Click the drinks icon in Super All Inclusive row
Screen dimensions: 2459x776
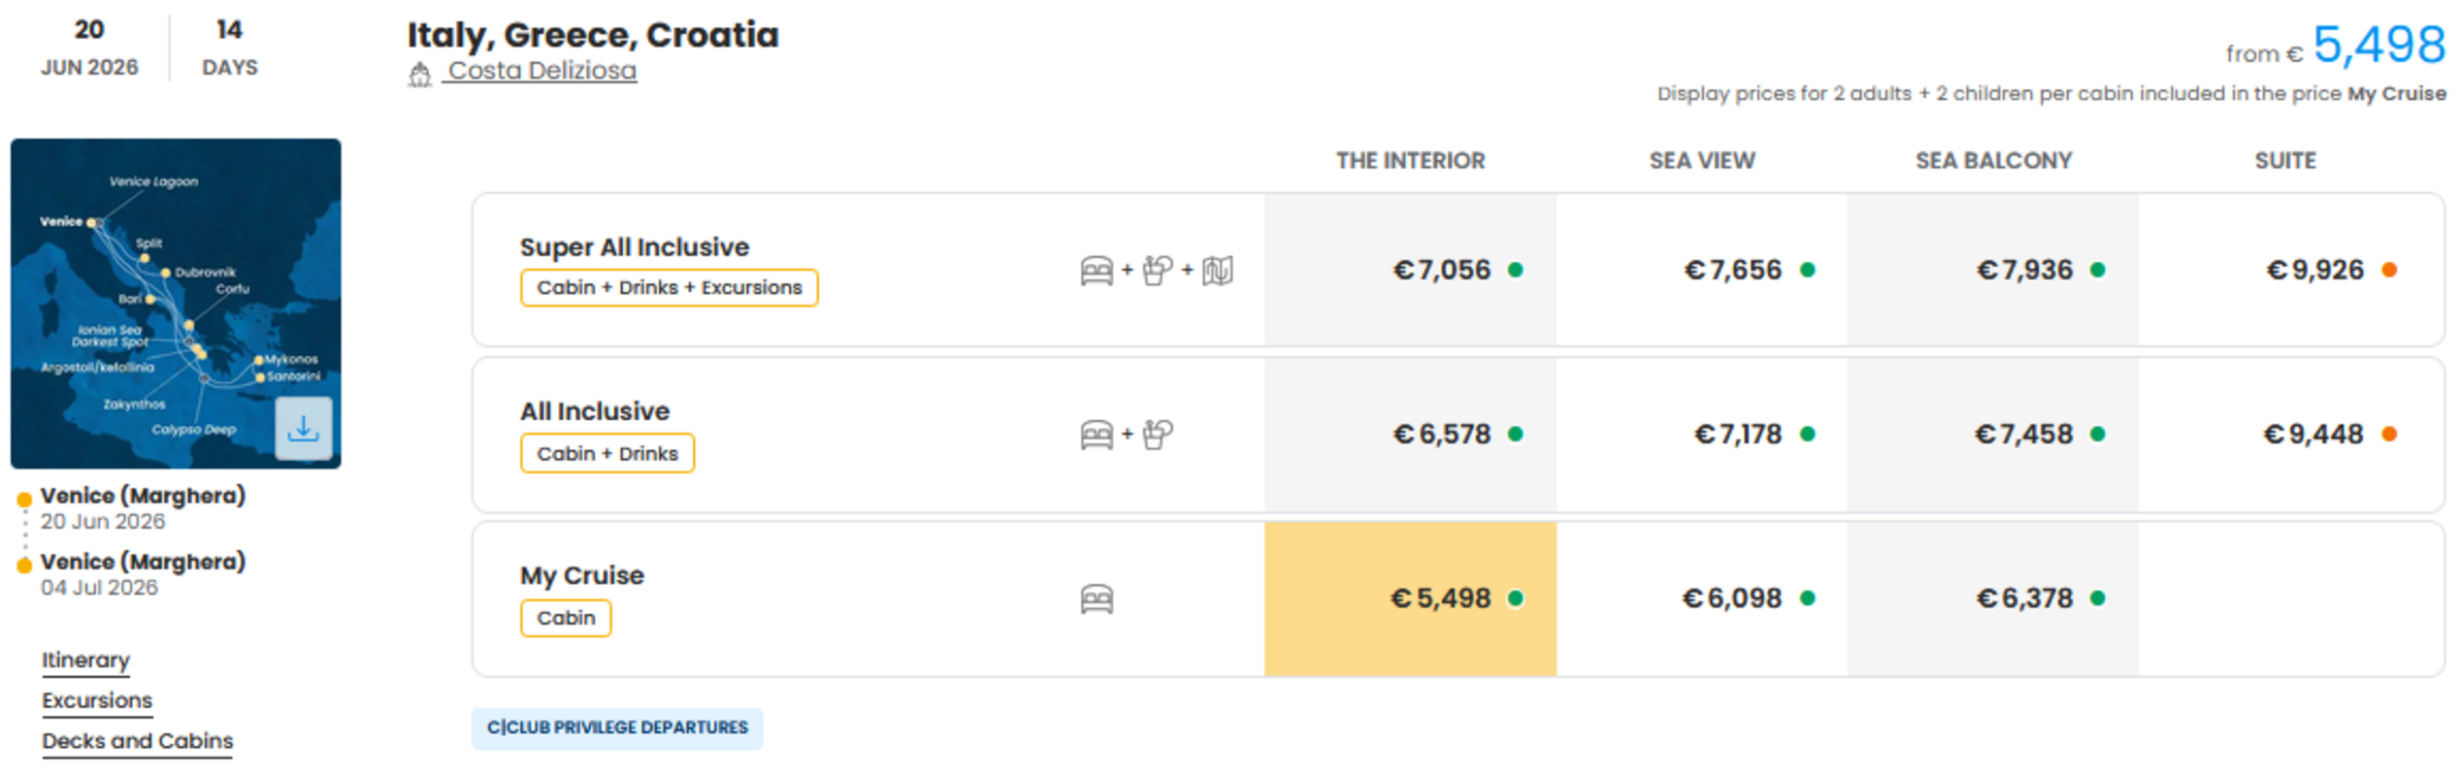[x=1157, y=271]
